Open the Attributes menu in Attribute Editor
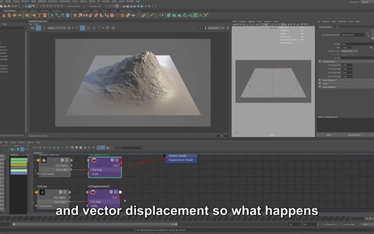This screenshot has width=374, height=234. [342, 21]
